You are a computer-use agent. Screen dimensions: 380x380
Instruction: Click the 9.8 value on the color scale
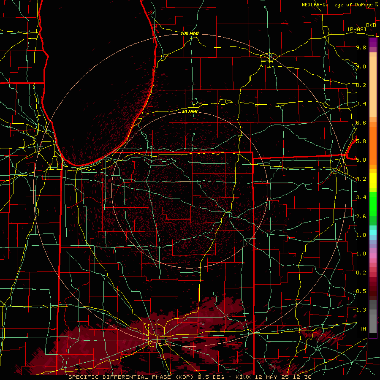[x=361, y=47]
